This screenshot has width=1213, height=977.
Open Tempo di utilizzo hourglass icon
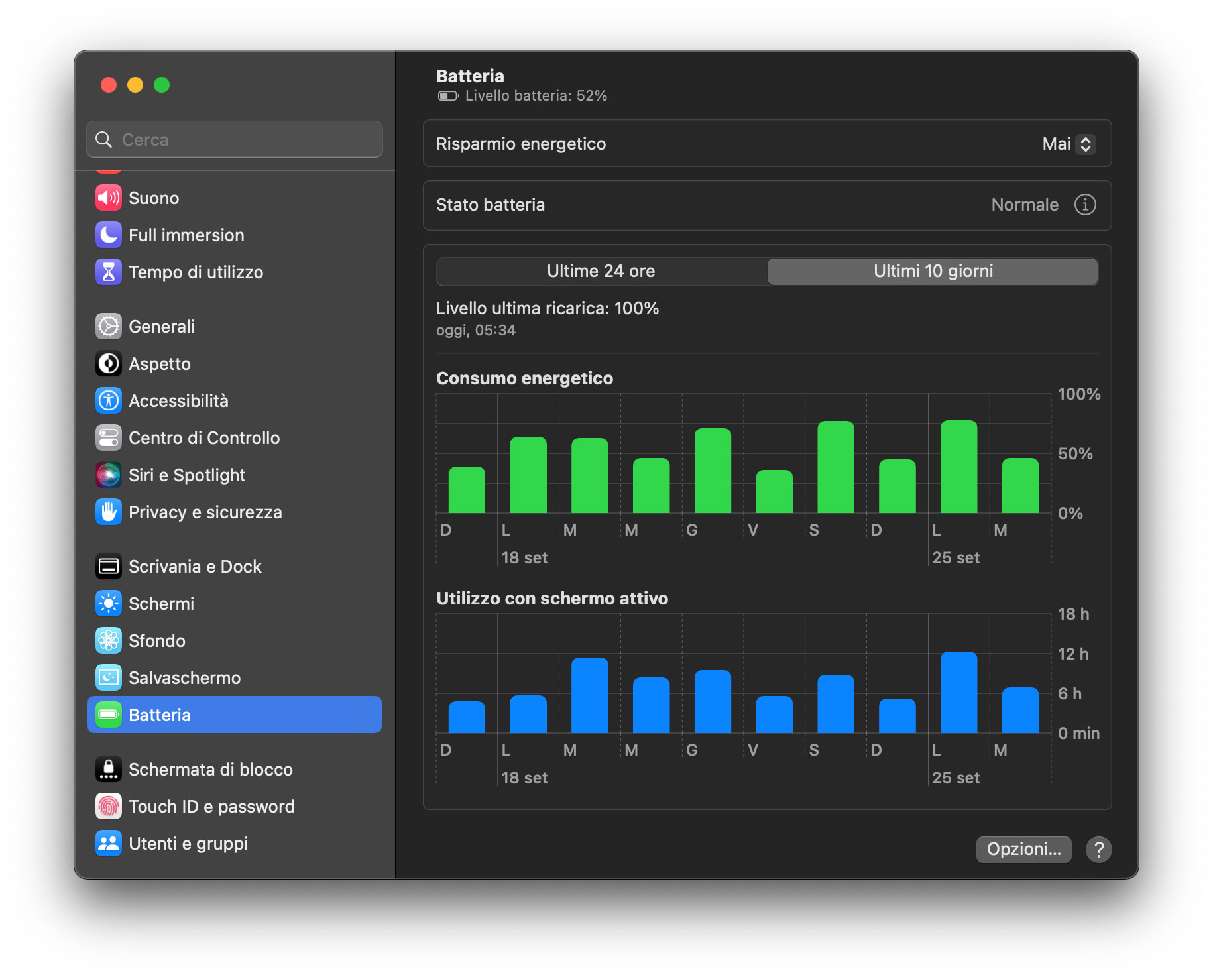coord(109,272)
